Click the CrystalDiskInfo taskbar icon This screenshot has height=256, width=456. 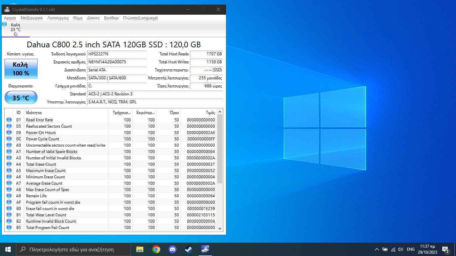(205, 249)
